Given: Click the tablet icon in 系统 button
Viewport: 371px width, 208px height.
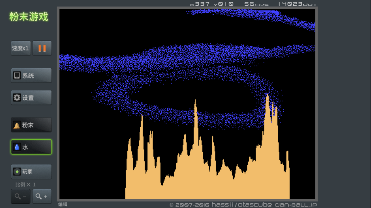Looking at the screenshot, I should 17,75.
